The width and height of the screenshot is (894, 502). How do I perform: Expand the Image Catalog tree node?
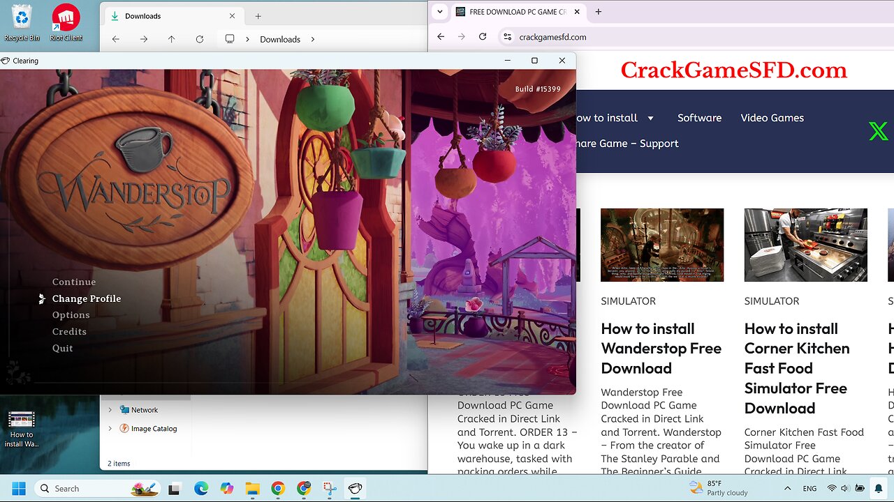[x=110, y=429]
